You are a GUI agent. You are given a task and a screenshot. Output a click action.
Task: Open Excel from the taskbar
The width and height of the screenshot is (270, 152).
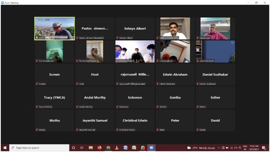pos(134,148)
